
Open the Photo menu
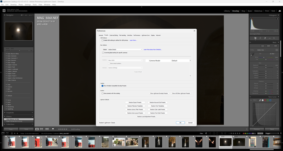(x=21, y=5)
